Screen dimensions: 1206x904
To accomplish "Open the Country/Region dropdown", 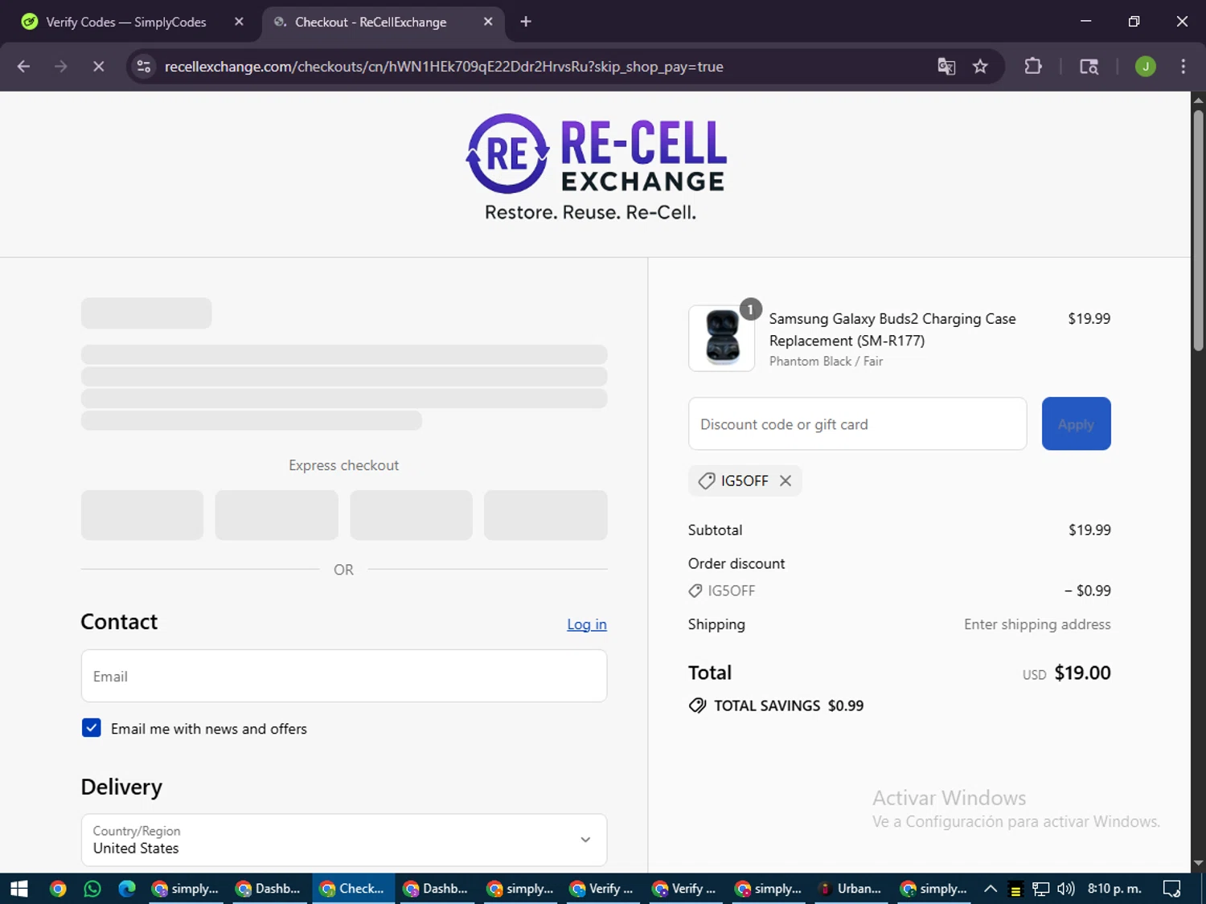I will (344, 840).
